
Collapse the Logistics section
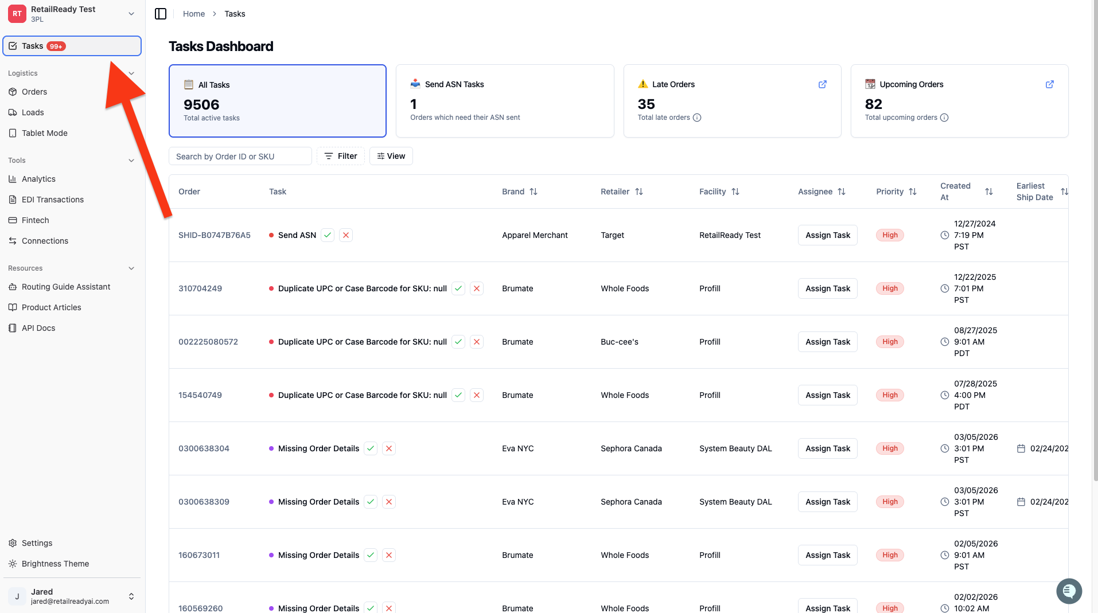(131, 73)
